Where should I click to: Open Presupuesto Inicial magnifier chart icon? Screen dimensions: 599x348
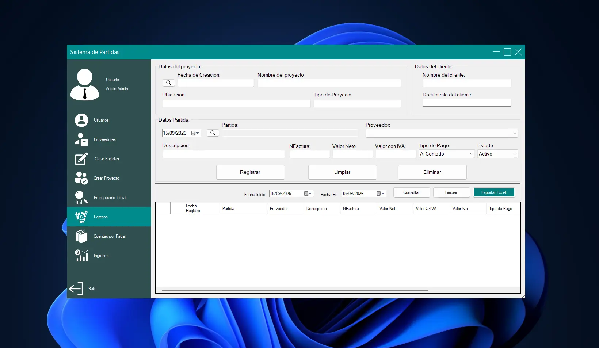tap(81, 198)
